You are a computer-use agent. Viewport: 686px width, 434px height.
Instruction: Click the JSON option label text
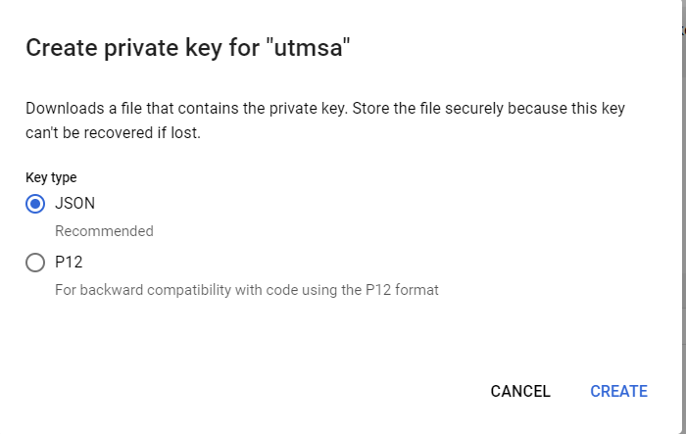(x=74, y=204)
